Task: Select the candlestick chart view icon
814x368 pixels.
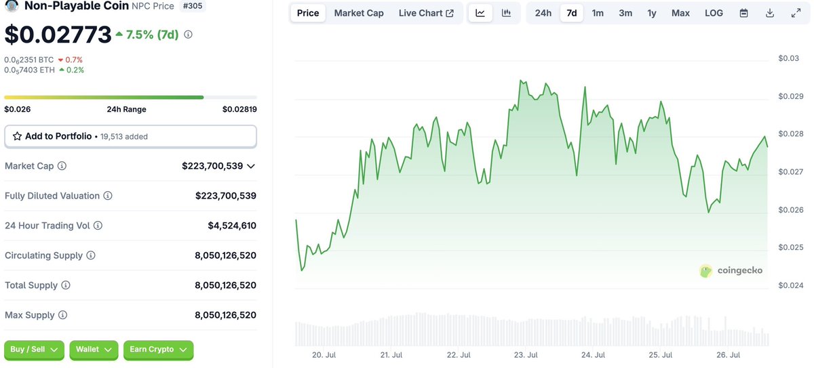Action: [506, 13]
